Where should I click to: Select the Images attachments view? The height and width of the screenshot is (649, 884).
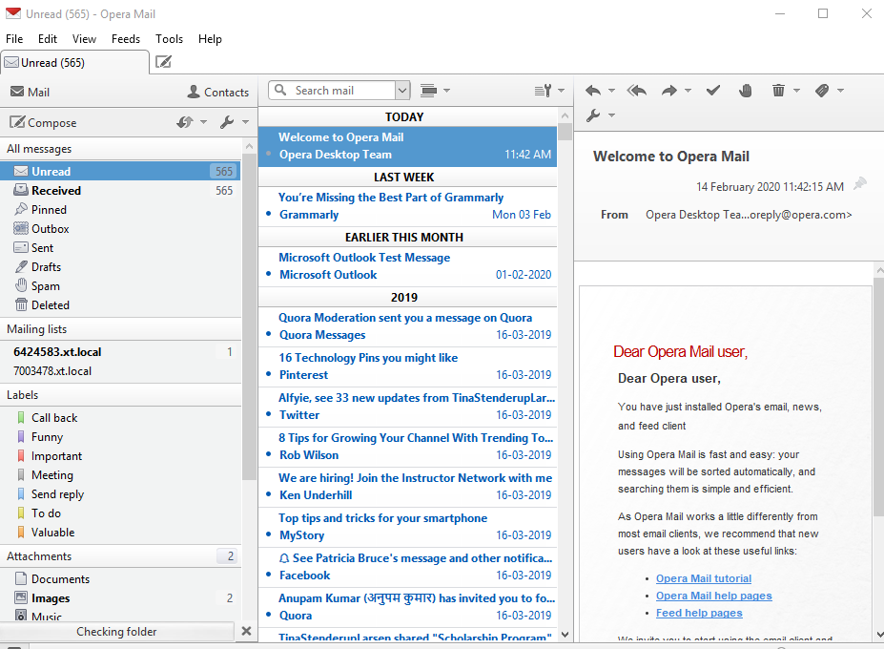tap(121, 598)
